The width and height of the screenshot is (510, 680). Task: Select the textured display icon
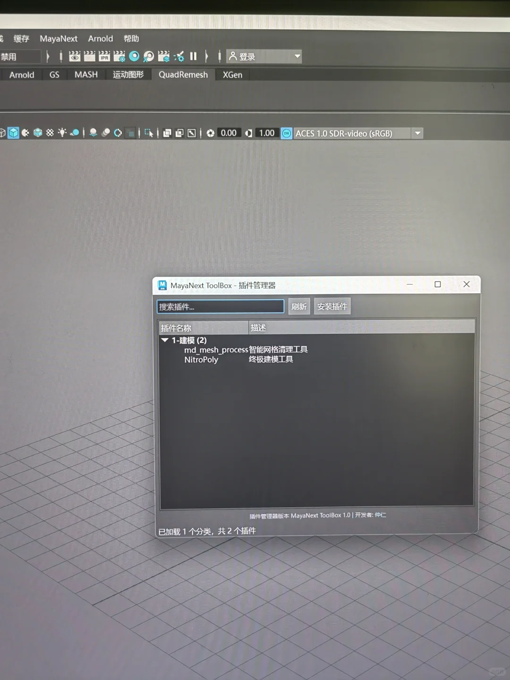[38, 133]
